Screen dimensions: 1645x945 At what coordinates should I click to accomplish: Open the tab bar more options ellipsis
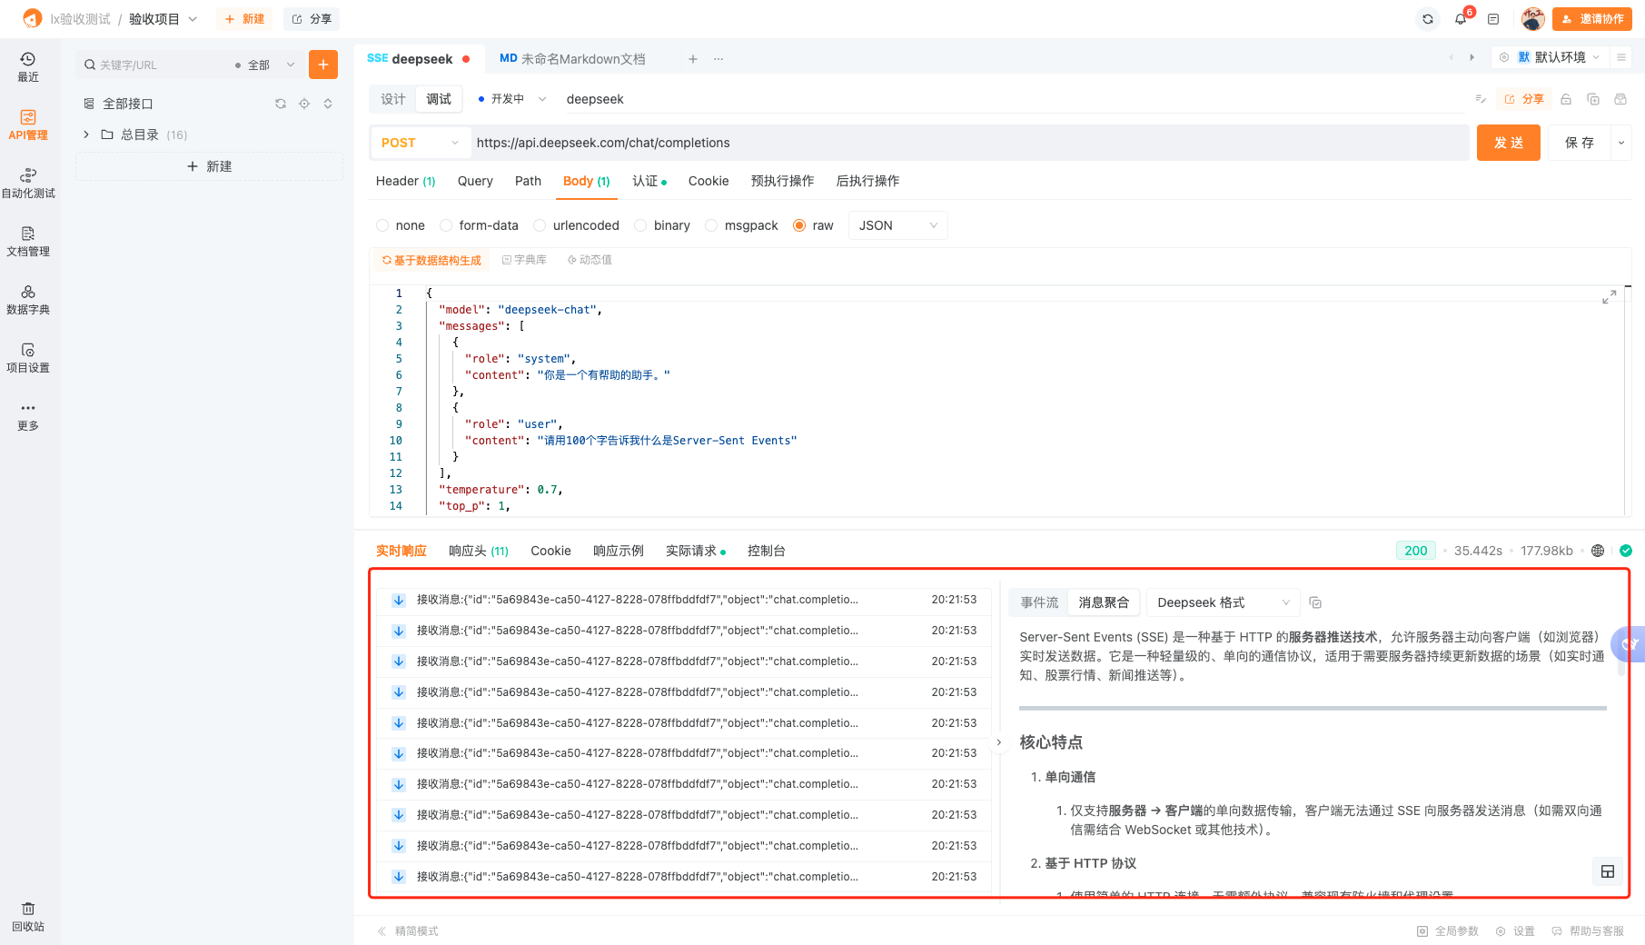pyautogui.click(x=718, y=59)
